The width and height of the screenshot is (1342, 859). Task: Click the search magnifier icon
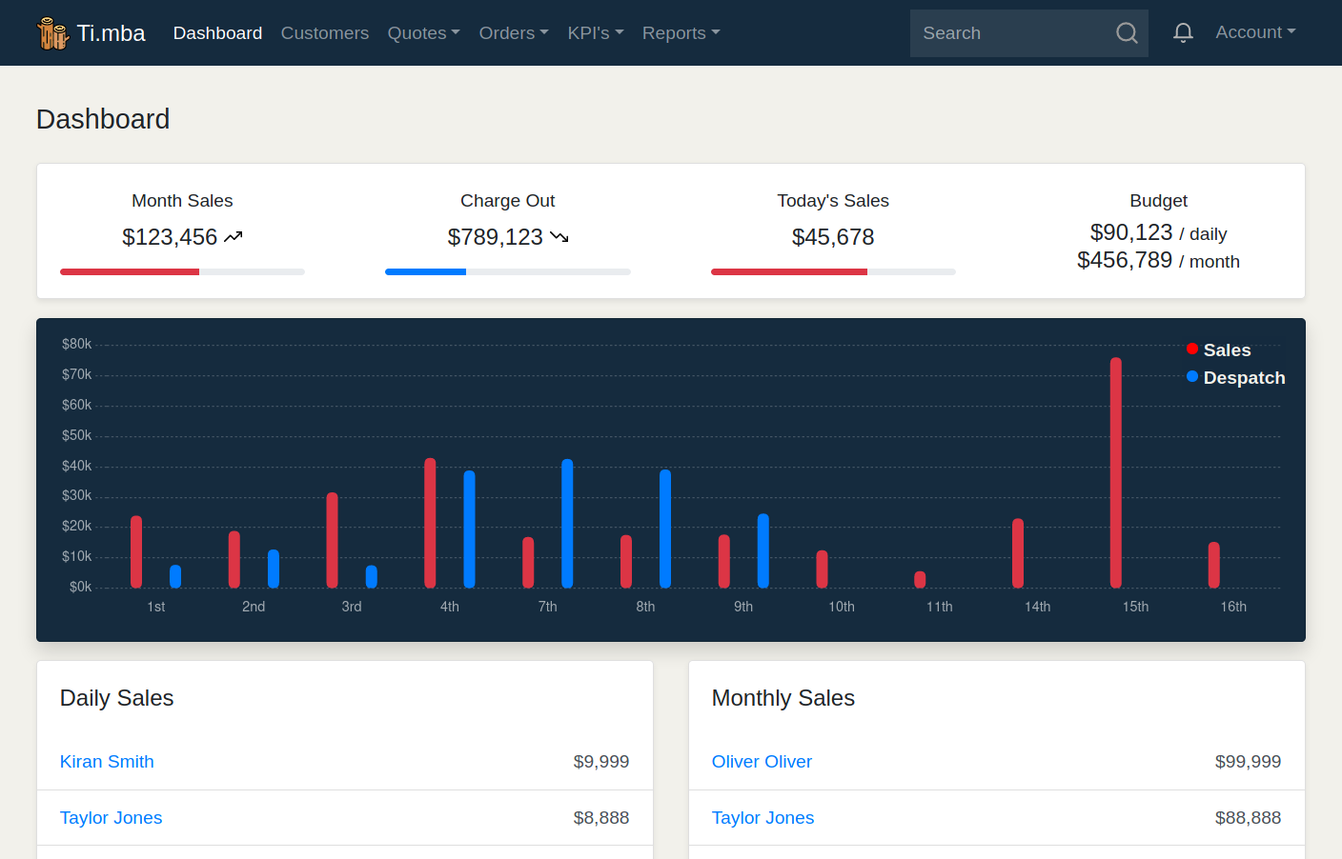[x=1127, y=33]
